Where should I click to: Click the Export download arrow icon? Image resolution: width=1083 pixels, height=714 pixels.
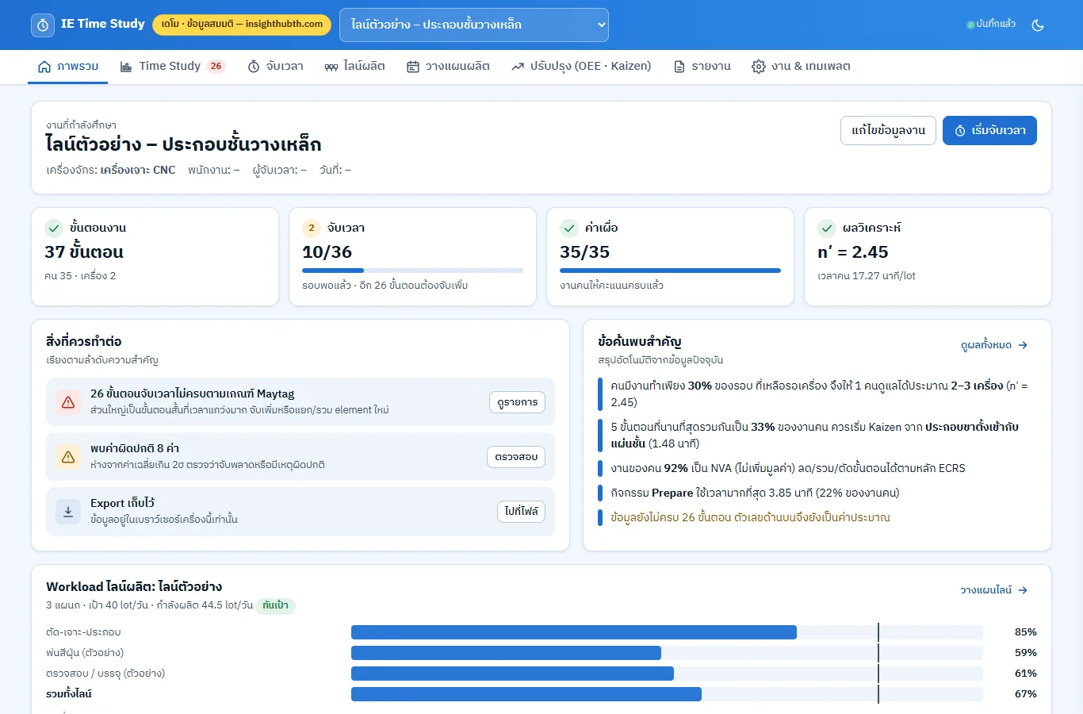(68, 512)
